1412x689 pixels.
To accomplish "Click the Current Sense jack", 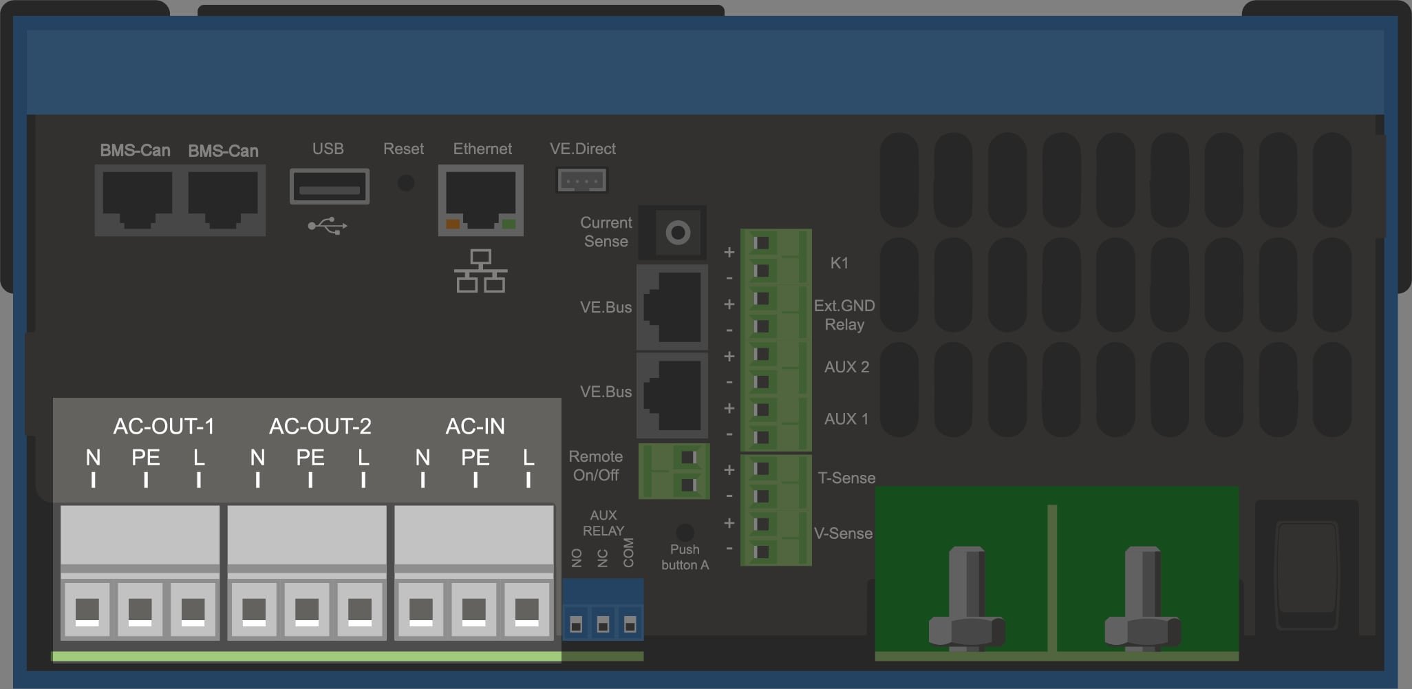I will click(677, 233).
